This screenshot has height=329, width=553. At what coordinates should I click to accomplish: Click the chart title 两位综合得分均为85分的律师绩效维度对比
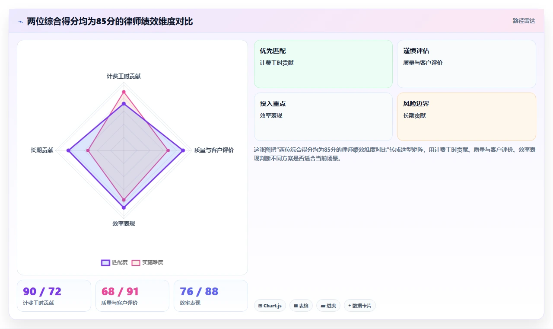coord(110,21)
